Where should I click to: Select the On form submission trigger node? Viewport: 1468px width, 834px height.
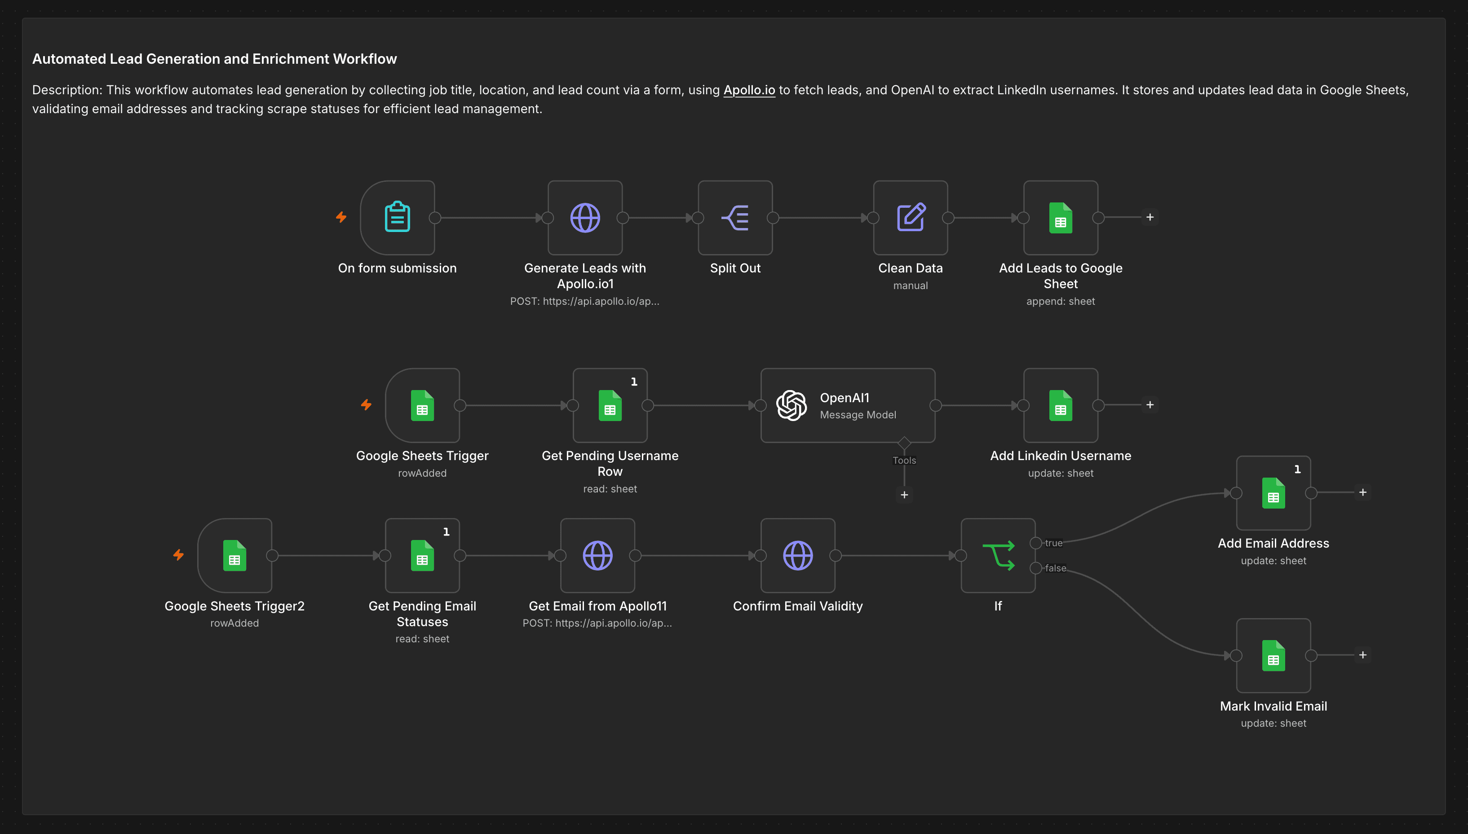pyautogui.click(x=397, y=218)
